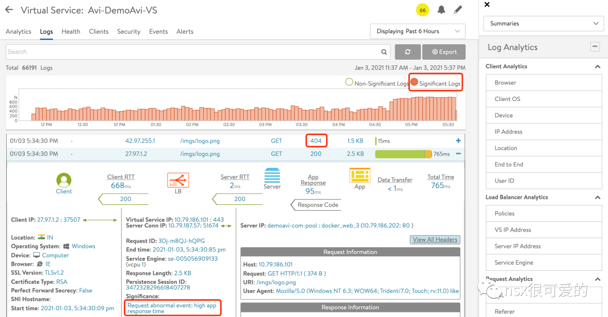Click the IE browser icon

[x=39, y=264]
